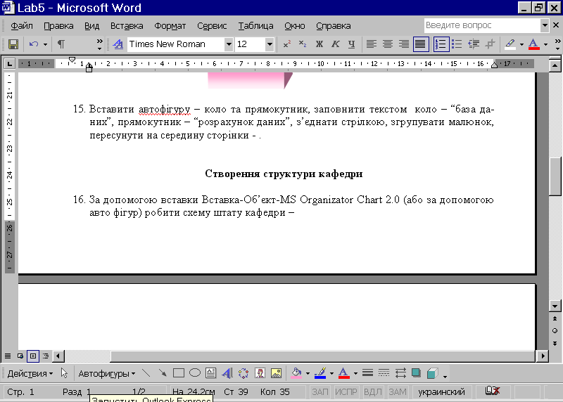
Task: Apply subscript formatting
Action: point(303,44)
